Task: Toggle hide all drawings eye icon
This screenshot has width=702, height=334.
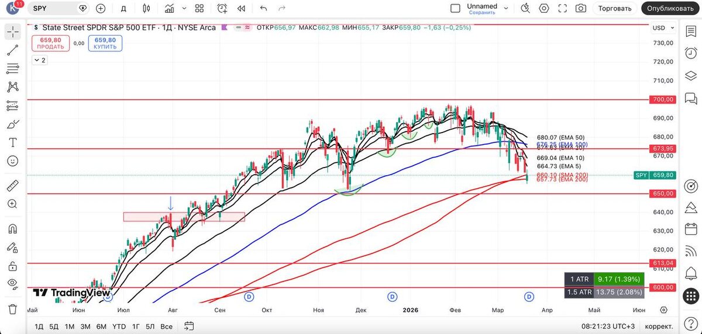Action: (x=13, y=284)
